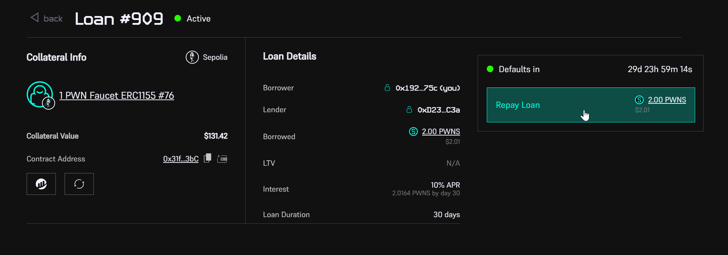
Task: Copy the collateral contract address
Action: coord(208,158)
